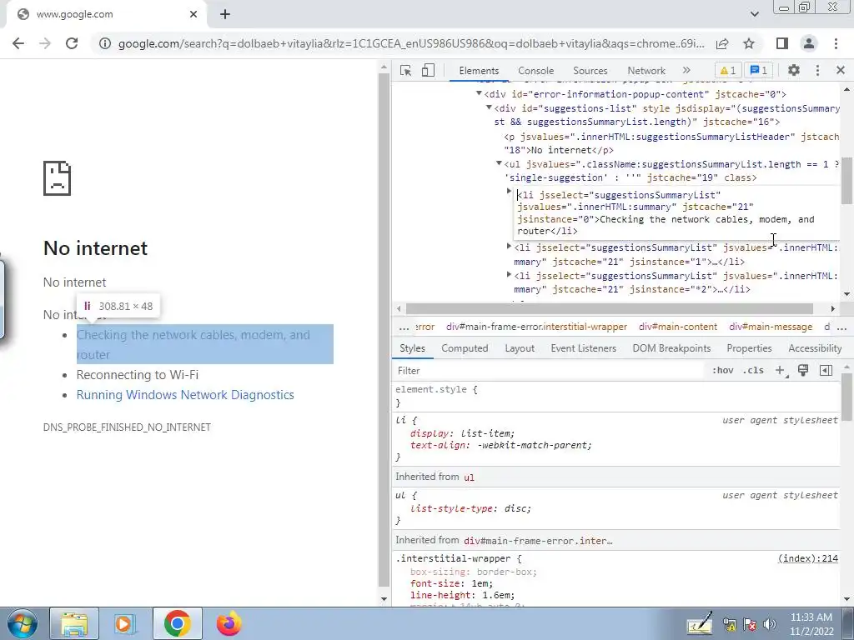This screenshot has height=640, width=854.
Task: Click the network status tray icon
Action: tap(729, 625)
